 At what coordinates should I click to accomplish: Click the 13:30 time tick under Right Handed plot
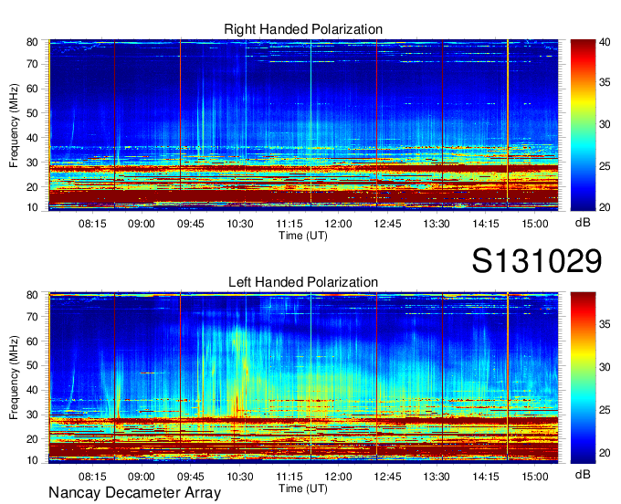[437, 224]
